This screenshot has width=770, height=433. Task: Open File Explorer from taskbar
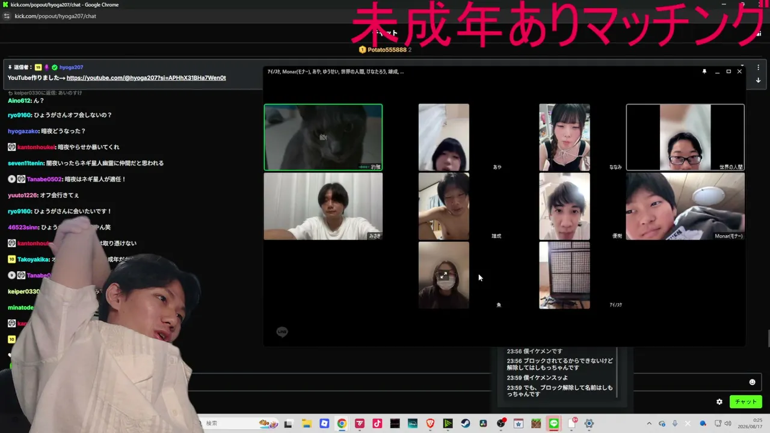306,423
